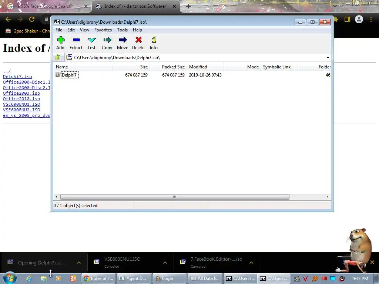Close the Chrome downloads bar

[x=372, y=262]
